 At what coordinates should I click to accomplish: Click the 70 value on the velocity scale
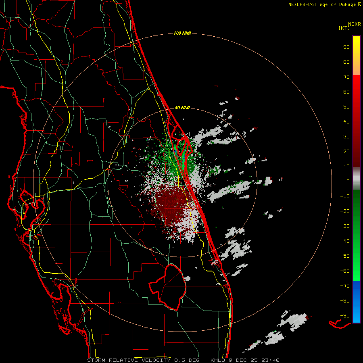point(346,77)
